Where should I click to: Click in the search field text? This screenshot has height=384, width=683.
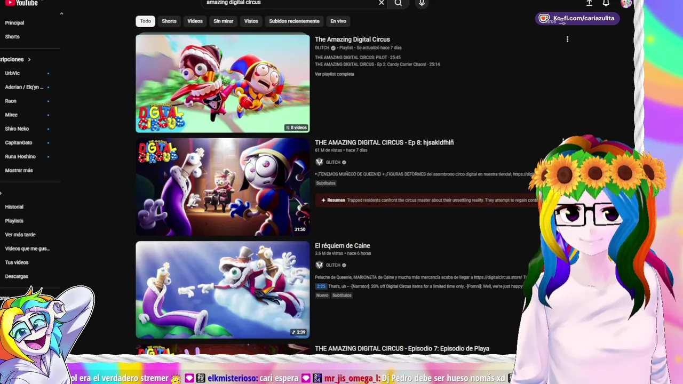pyautogui.click(x=233, y=3)
